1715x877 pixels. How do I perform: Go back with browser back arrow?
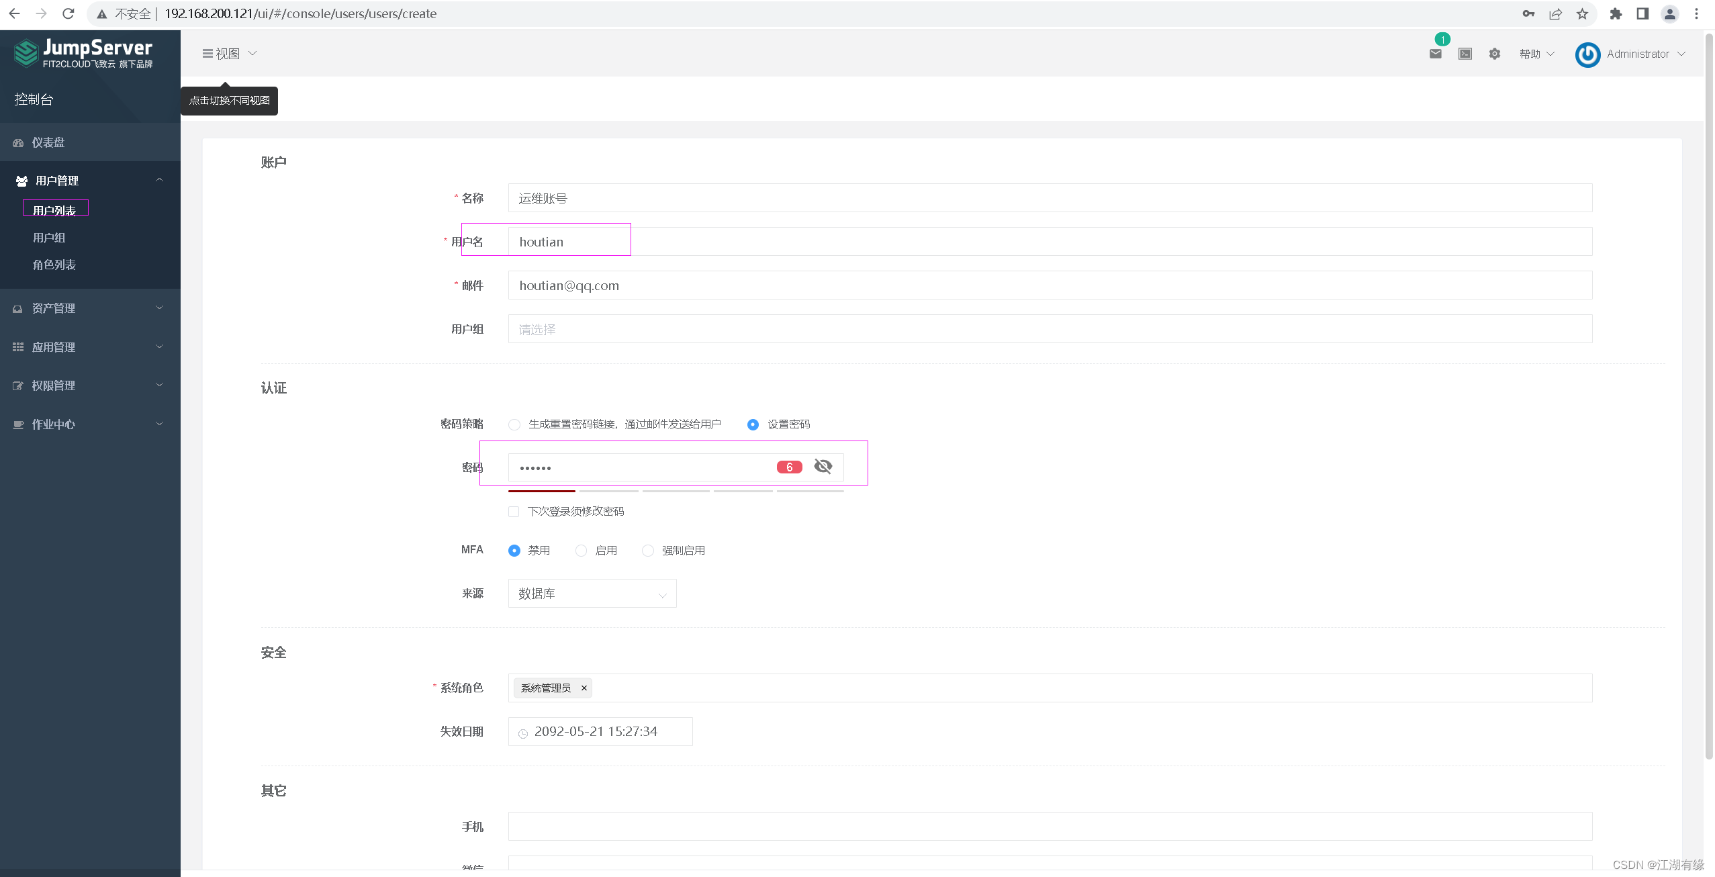click(14, 13)
